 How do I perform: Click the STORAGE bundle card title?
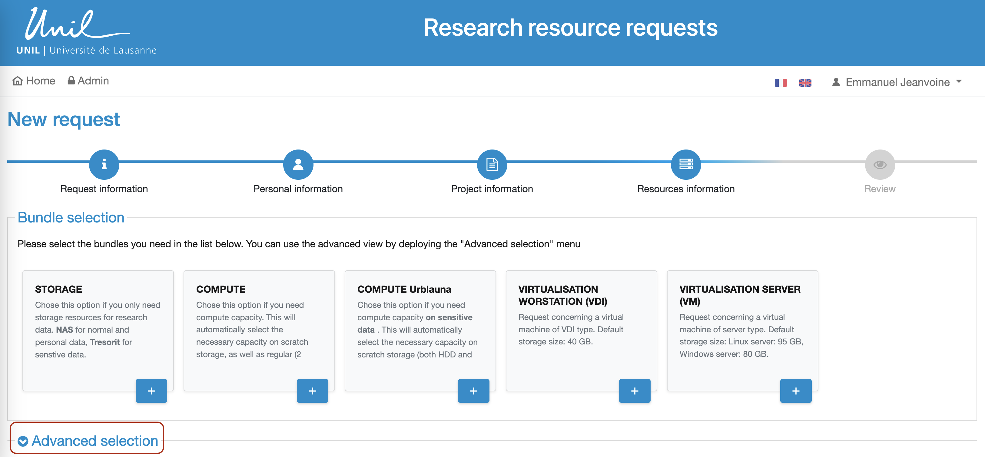(58, 289)
